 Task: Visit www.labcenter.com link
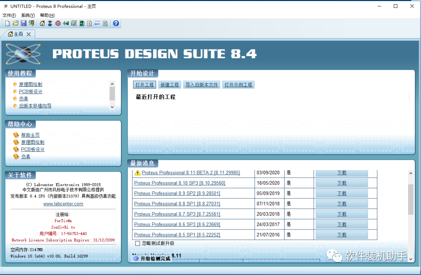64,204
